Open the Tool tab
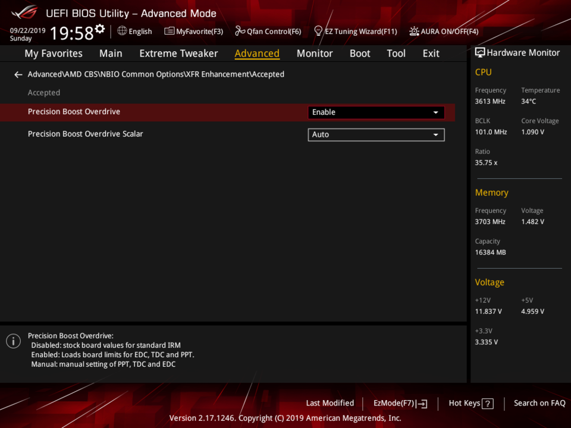Image resolution: width=571 pixels, height=428 pixels. [396, 53]
